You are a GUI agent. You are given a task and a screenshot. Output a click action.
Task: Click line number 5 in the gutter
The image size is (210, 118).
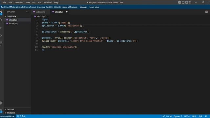point(37,32)
